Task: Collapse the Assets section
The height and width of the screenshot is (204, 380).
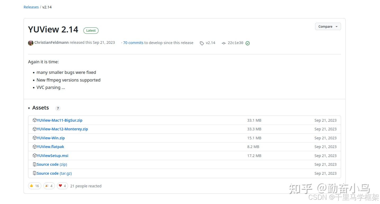Action: point(29,108)
